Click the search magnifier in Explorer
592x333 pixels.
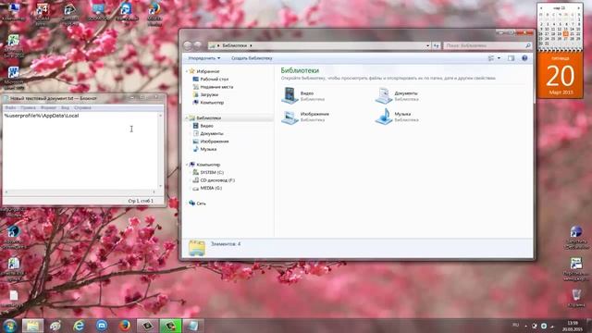tap(528, 45)
